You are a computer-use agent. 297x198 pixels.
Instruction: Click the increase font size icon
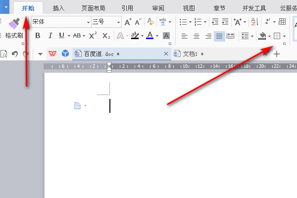pos(128,22)
